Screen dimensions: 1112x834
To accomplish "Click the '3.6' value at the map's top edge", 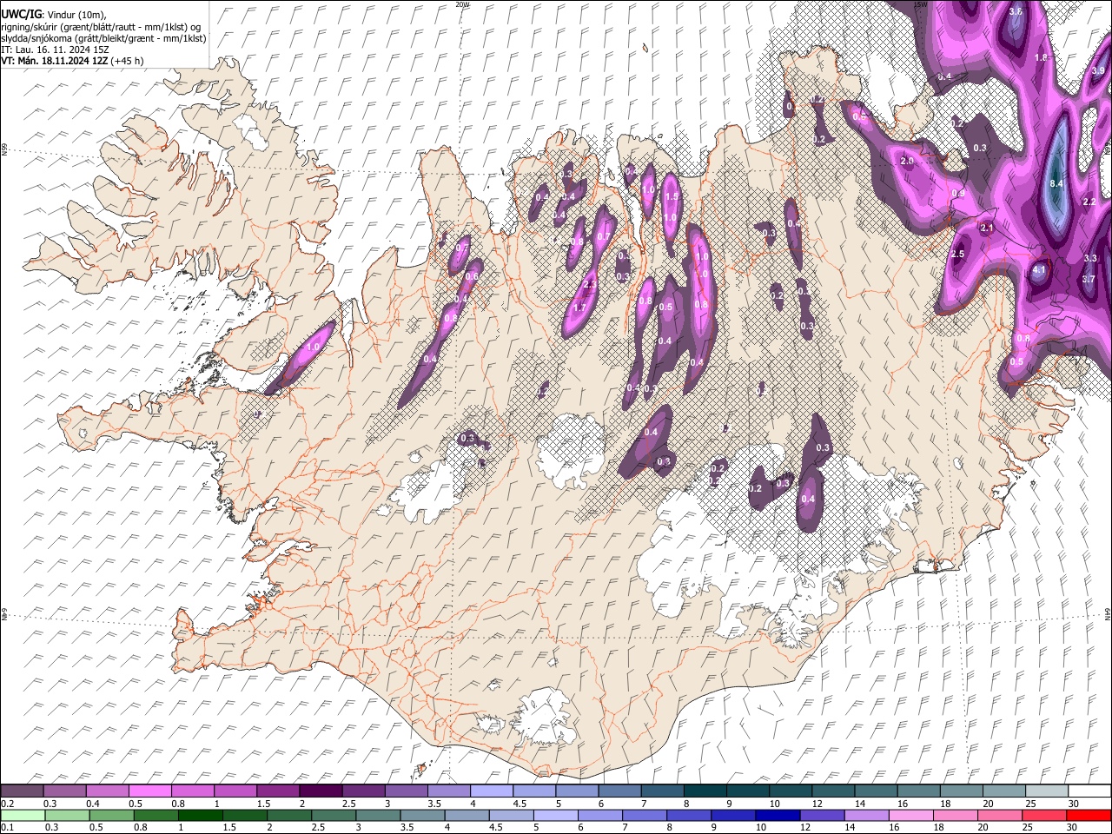I will [x=1016, y=12].
